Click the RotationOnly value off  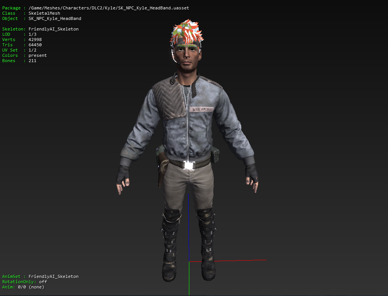(x=43, y=282)
